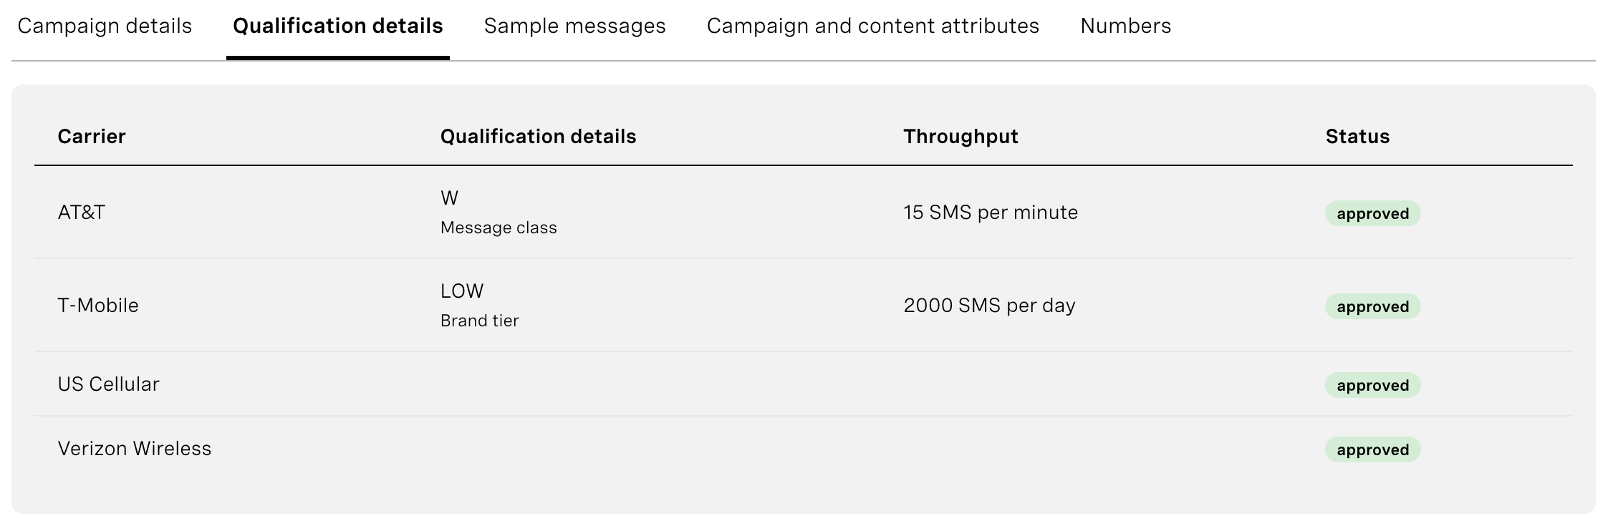Viewport: 1613px width, 521px height.
Task: Select the T-Mobile carrier row
Action: point(804,306)
